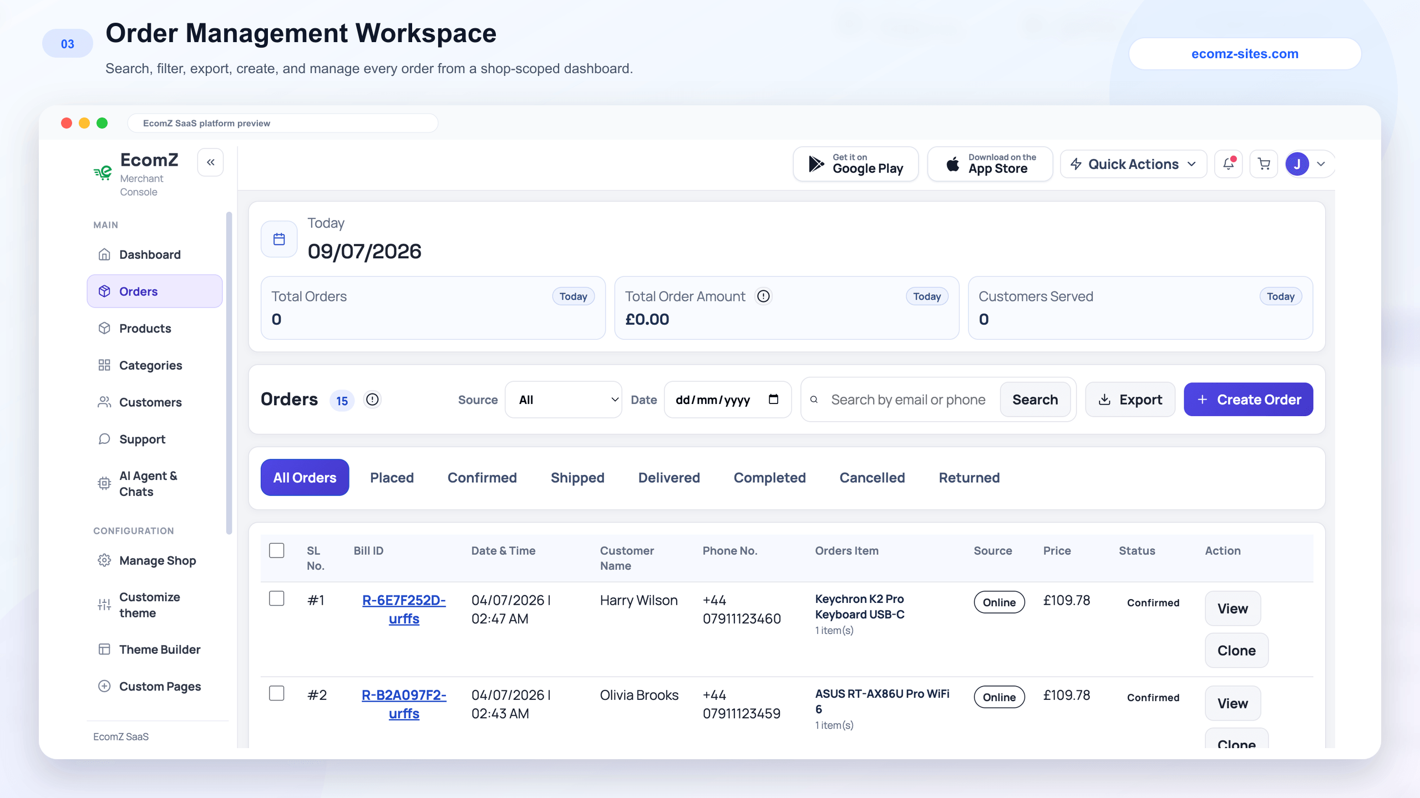Click the EcomZ shopping cart logo
The width and height of the screenshot is (1420, 798).
tap(103, 172)
